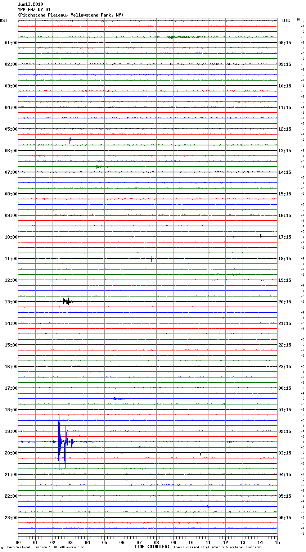Click the 14:15 UTC time label
This screenshot has height=552, width=306.
285,172
